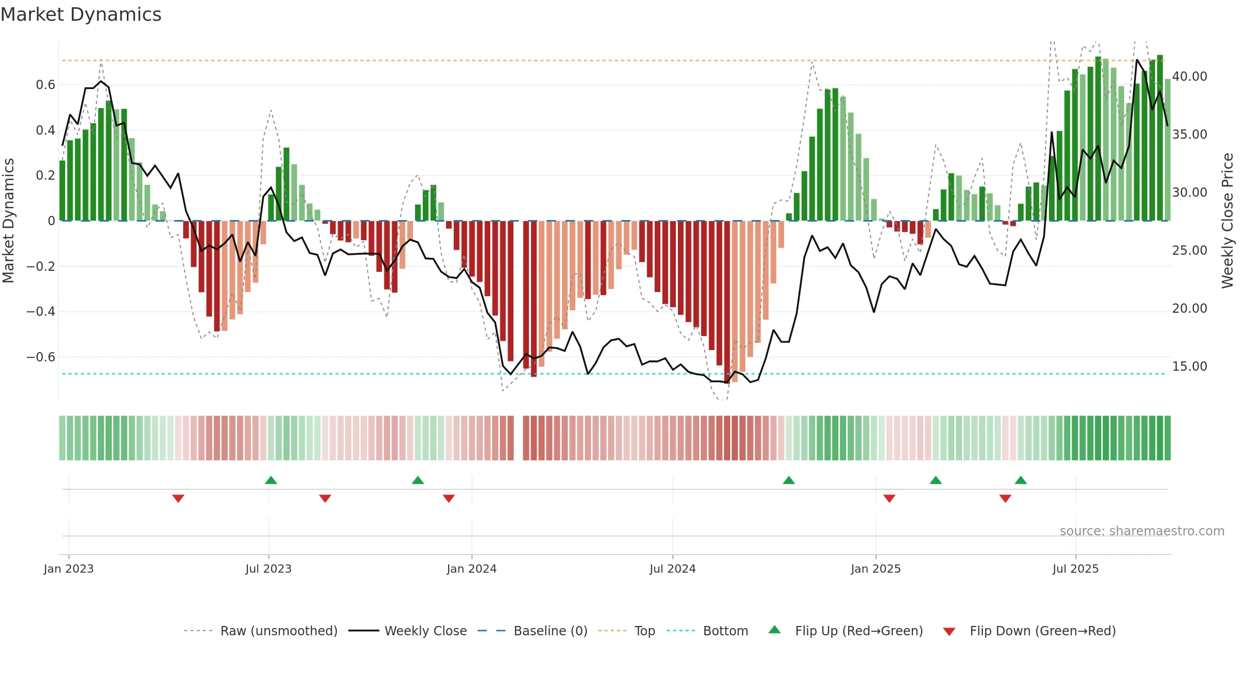Viewport: 1242px width, 699px height.
Task: Click the Jan 2025 x-axis label
Action: tap(876, 569)
